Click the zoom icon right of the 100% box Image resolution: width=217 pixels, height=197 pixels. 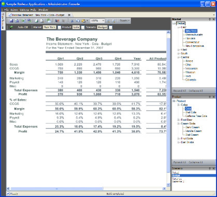coord(108,21)
